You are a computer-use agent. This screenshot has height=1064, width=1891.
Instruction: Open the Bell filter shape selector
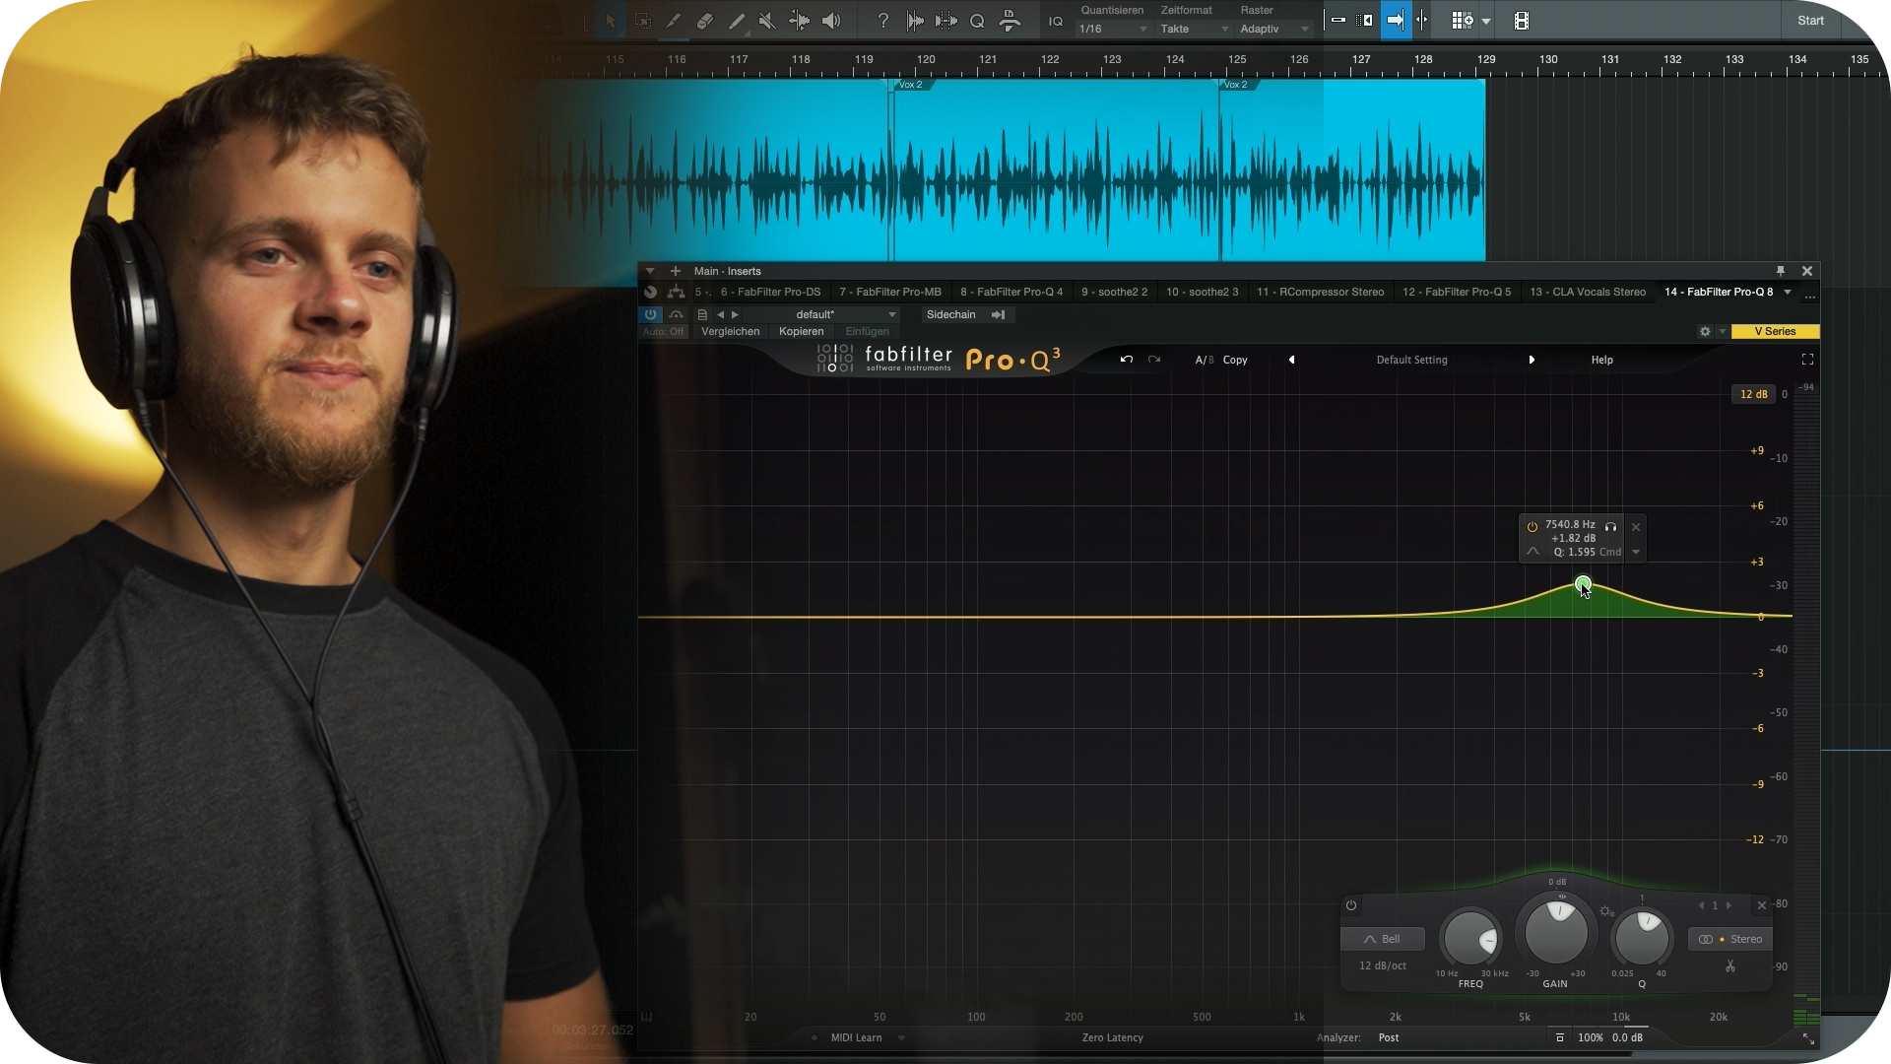pos(1382,939)
